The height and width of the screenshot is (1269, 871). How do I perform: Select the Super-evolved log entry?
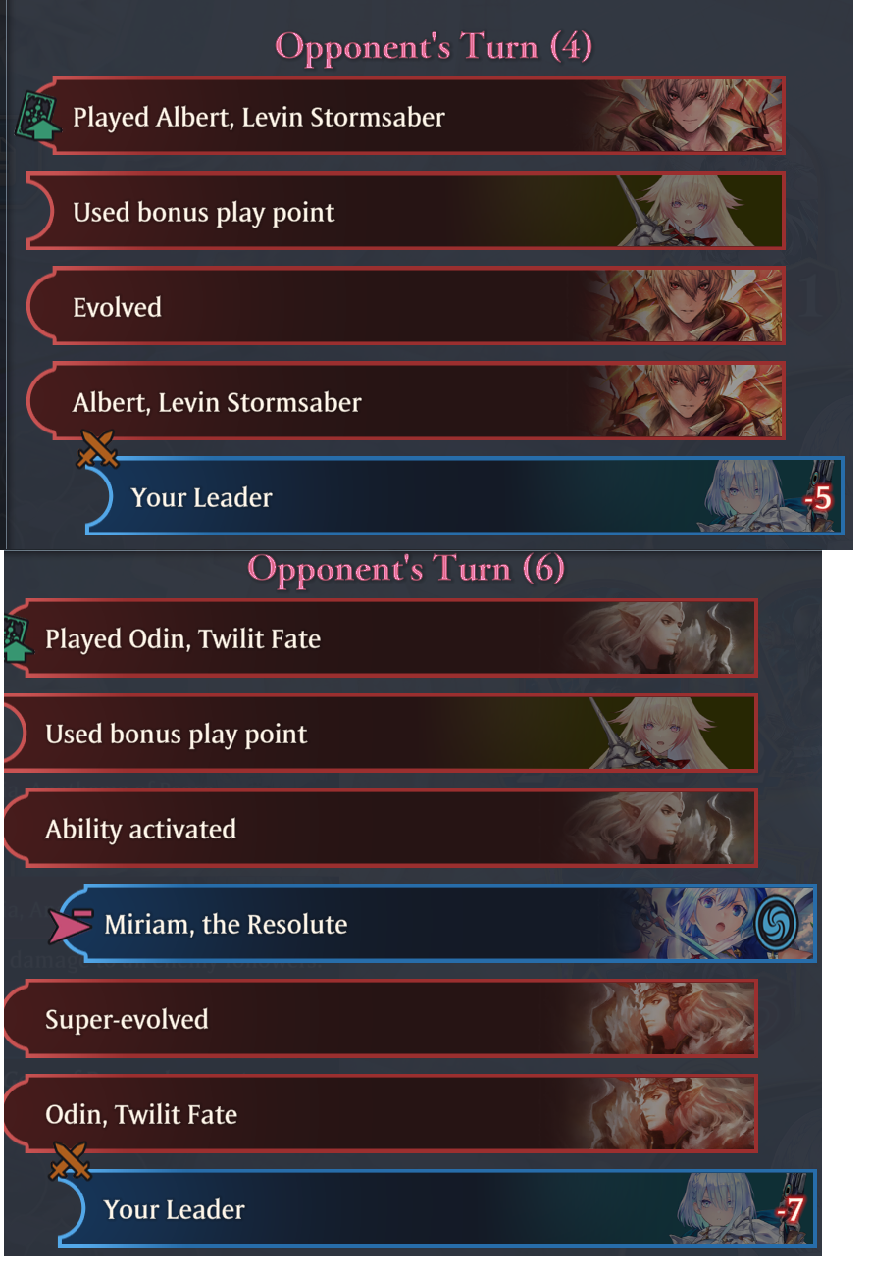click(x=380, y=1019)
